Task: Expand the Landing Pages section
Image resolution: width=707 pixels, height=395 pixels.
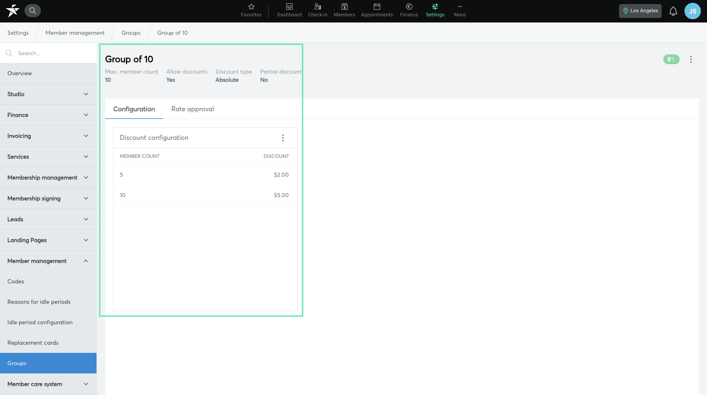Action: pos(48,240)
